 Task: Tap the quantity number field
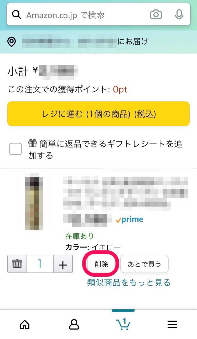[40, 264]
